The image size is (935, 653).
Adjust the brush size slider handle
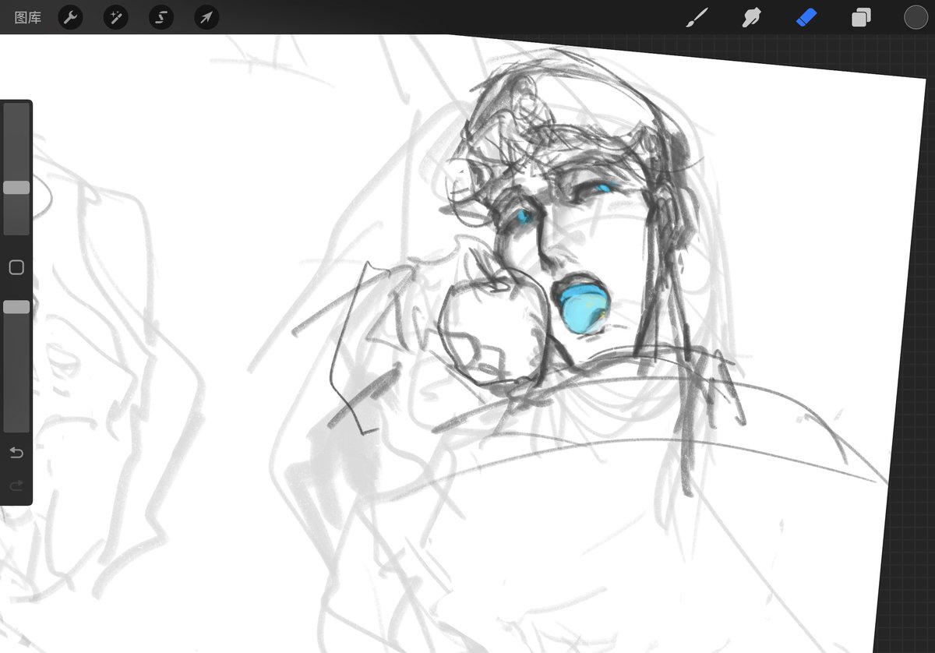pos(16,188)
